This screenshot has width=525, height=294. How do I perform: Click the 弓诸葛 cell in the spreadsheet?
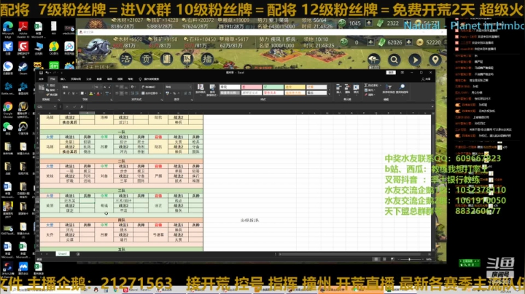click(158, 235)
